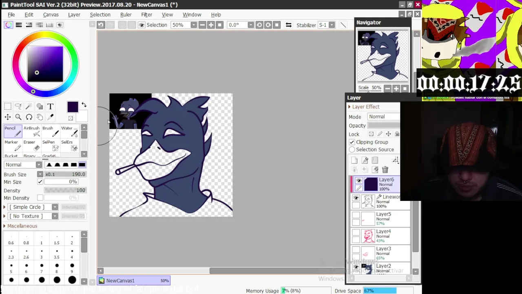Enable Selection Source option
The height and width of the screenshot is (294, 522).
pyautogui.click(x=352, y=149)
